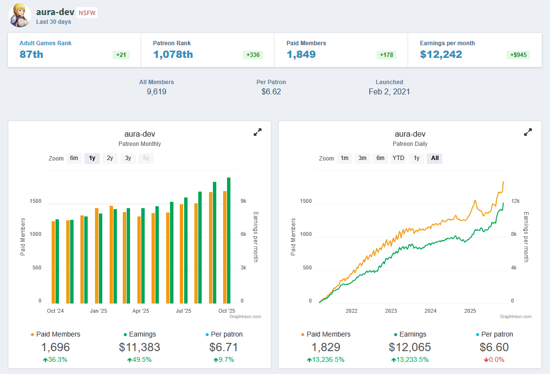Set daily chart zoom to YTD

(x=398, y=158)
